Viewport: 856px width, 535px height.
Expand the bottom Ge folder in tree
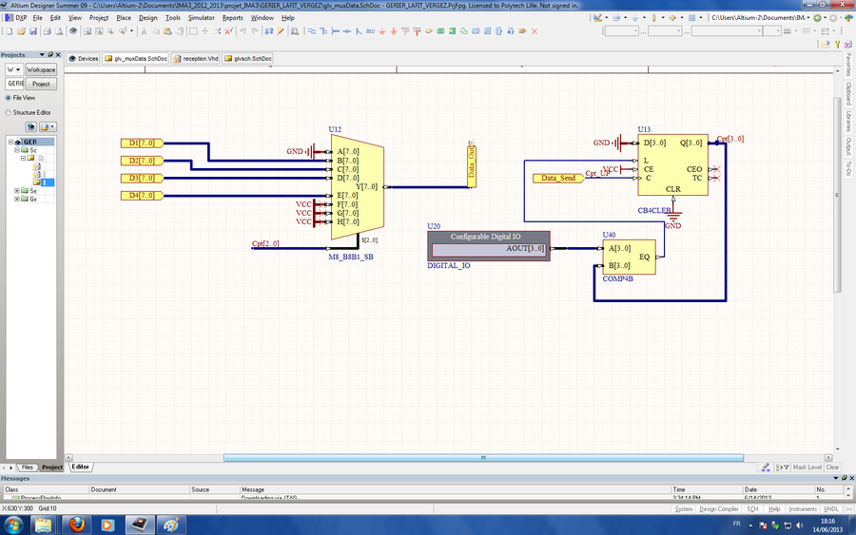(x=18, y=200)
